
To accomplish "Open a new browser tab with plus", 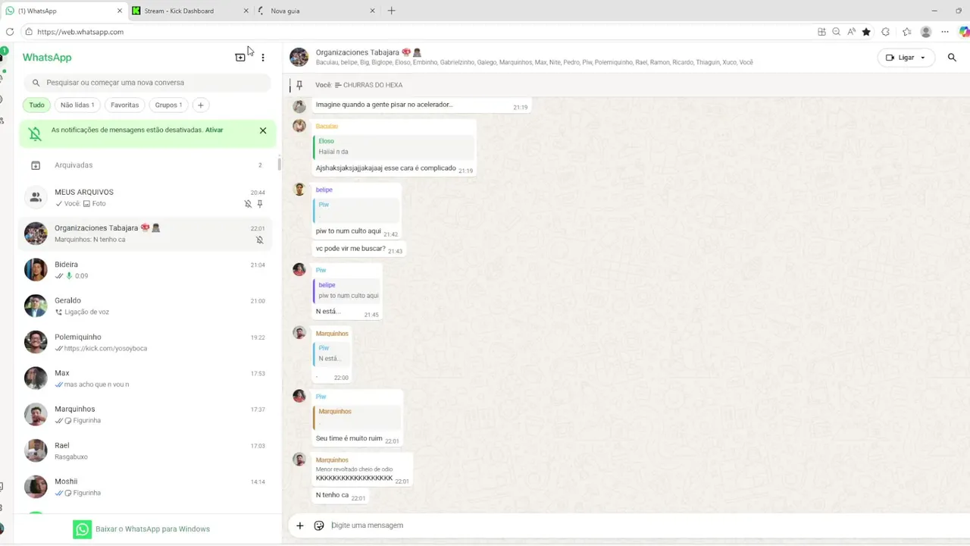I will 391,11.
